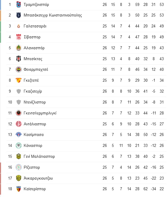Viewport: 167px width, 197px height.
Task: Click the Γκεζτεπέ team badge
Action: click(x=18, y=81)
